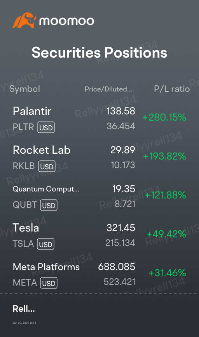The image size is (199, 337).
Task: Select Tesla's +49.42% P/L ratio
Action: (x=166, y=234)
